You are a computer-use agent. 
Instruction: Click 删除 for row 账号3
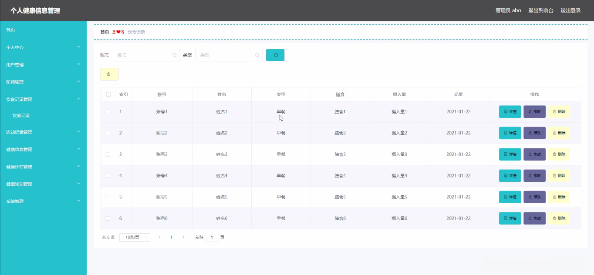[559, 154]
